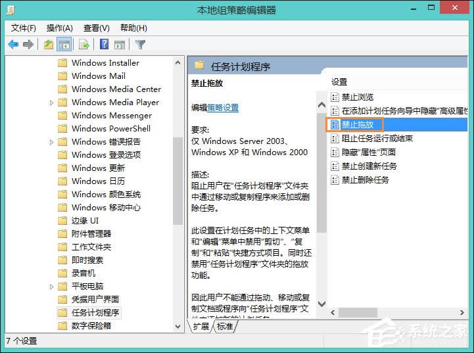This screenshot has height=353, width=474.
Task: Select the 禁止拖放 setting row
Action: [x=398, y=124]
